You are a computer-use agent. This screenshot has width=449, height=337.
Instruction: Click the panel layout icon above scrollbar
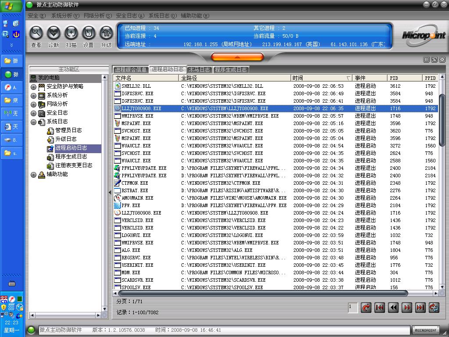pos(426,59)
